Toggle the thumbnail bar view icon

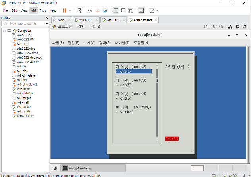(x=123, y=11)
